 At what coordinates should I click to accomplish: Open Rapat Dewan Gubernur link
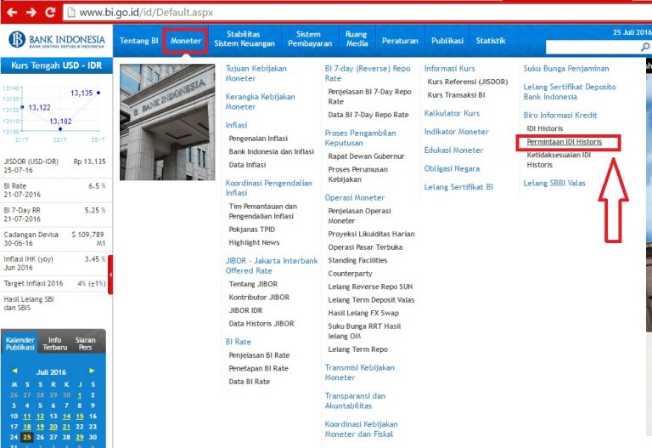tap(366, 156)
